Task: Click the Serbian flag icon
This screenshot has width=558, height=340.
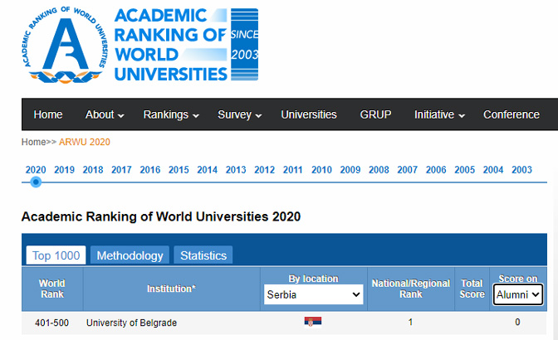Action: click(313, 322)
